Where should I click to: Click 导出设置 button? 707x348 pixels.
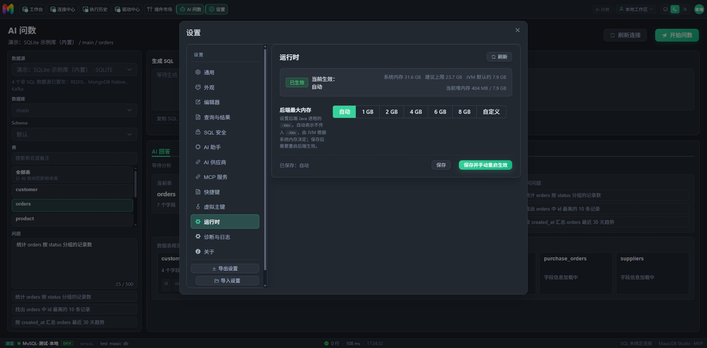tap(225, 268)
